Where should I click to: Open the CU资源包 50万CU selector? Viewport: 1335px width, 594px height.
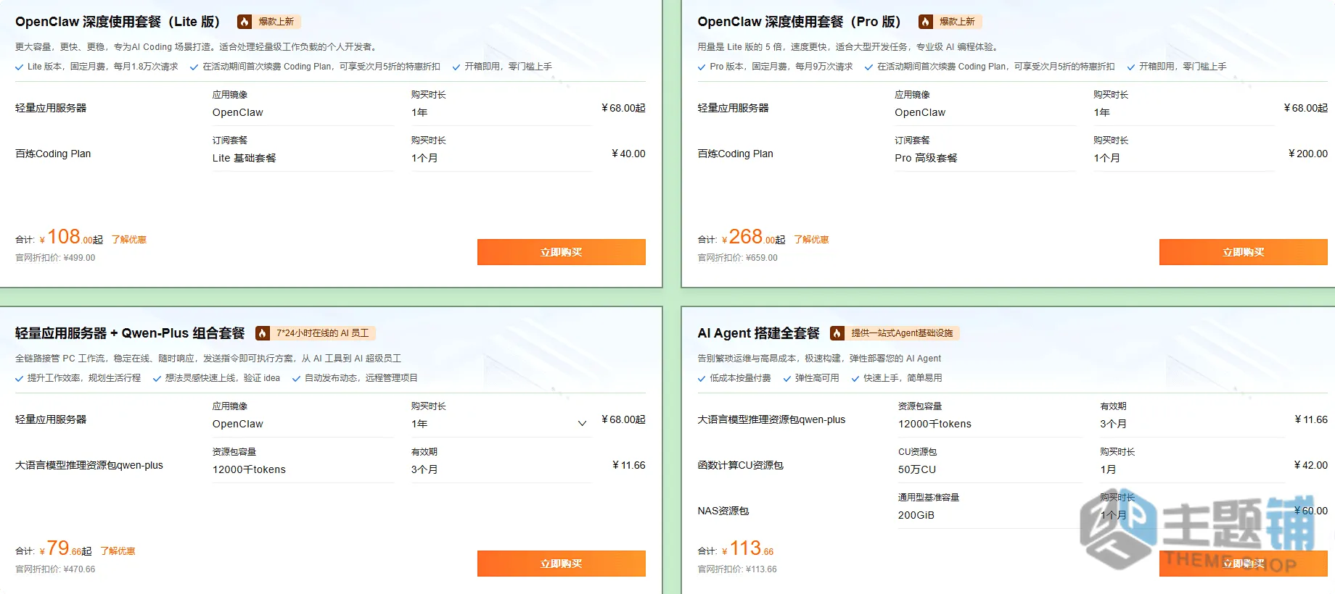[990, 469]
